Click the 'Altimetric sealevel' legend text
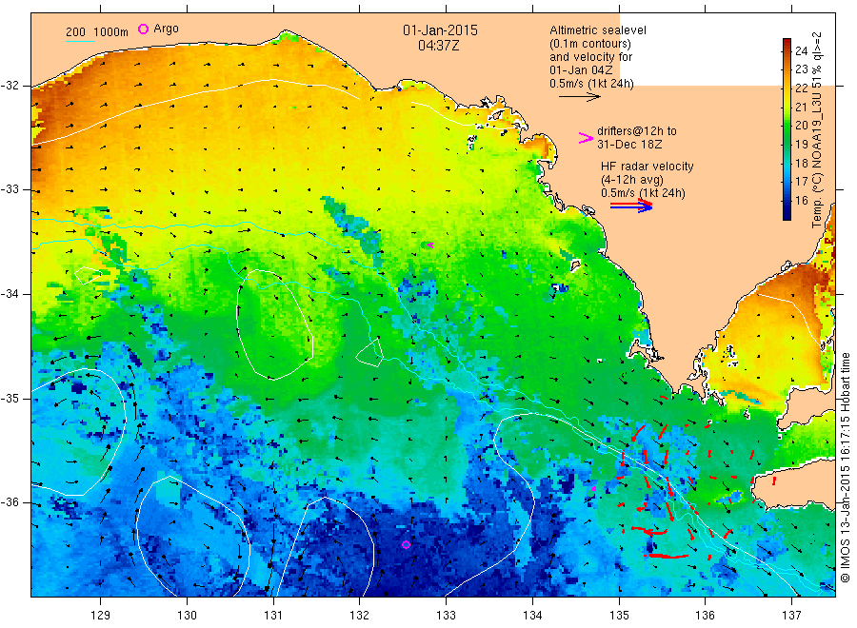The image size is (857, 628). [x=598, y=30]
